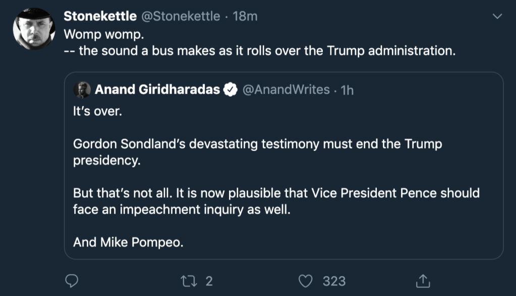The height and width of the screenshot is (296, 516).
Task: Open the @Stonekettle handle link
Action: tap(180, 17)
